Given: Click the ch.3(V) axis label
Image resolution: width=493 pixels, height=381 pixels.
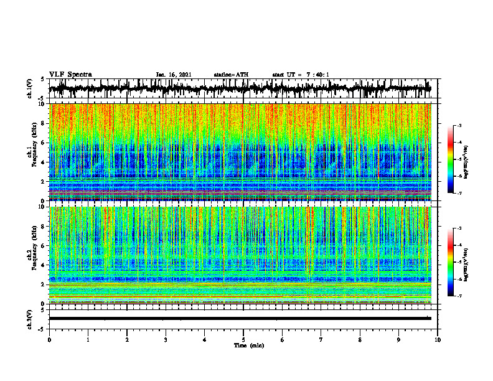Looking at the screenshot, I should pos(30,319).
